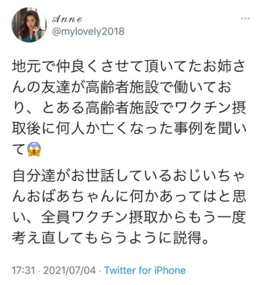
Task: Click the word 一度 in second paragraph
Action: (x=232, y=217)
